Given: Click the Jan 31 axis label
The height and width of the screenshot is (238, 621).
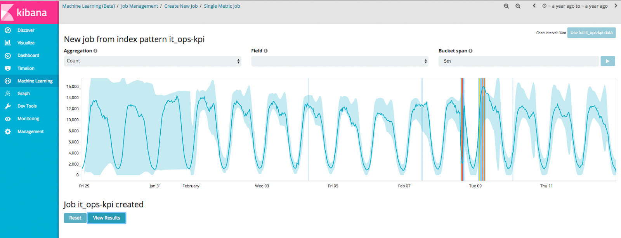Looking at the screenshot, I should coord(155,186).
